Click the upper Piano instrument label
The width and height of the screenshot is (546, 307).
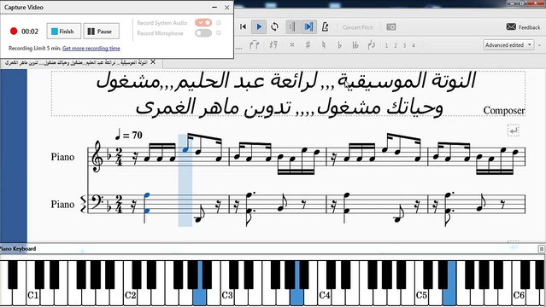[x=62, y=157]
